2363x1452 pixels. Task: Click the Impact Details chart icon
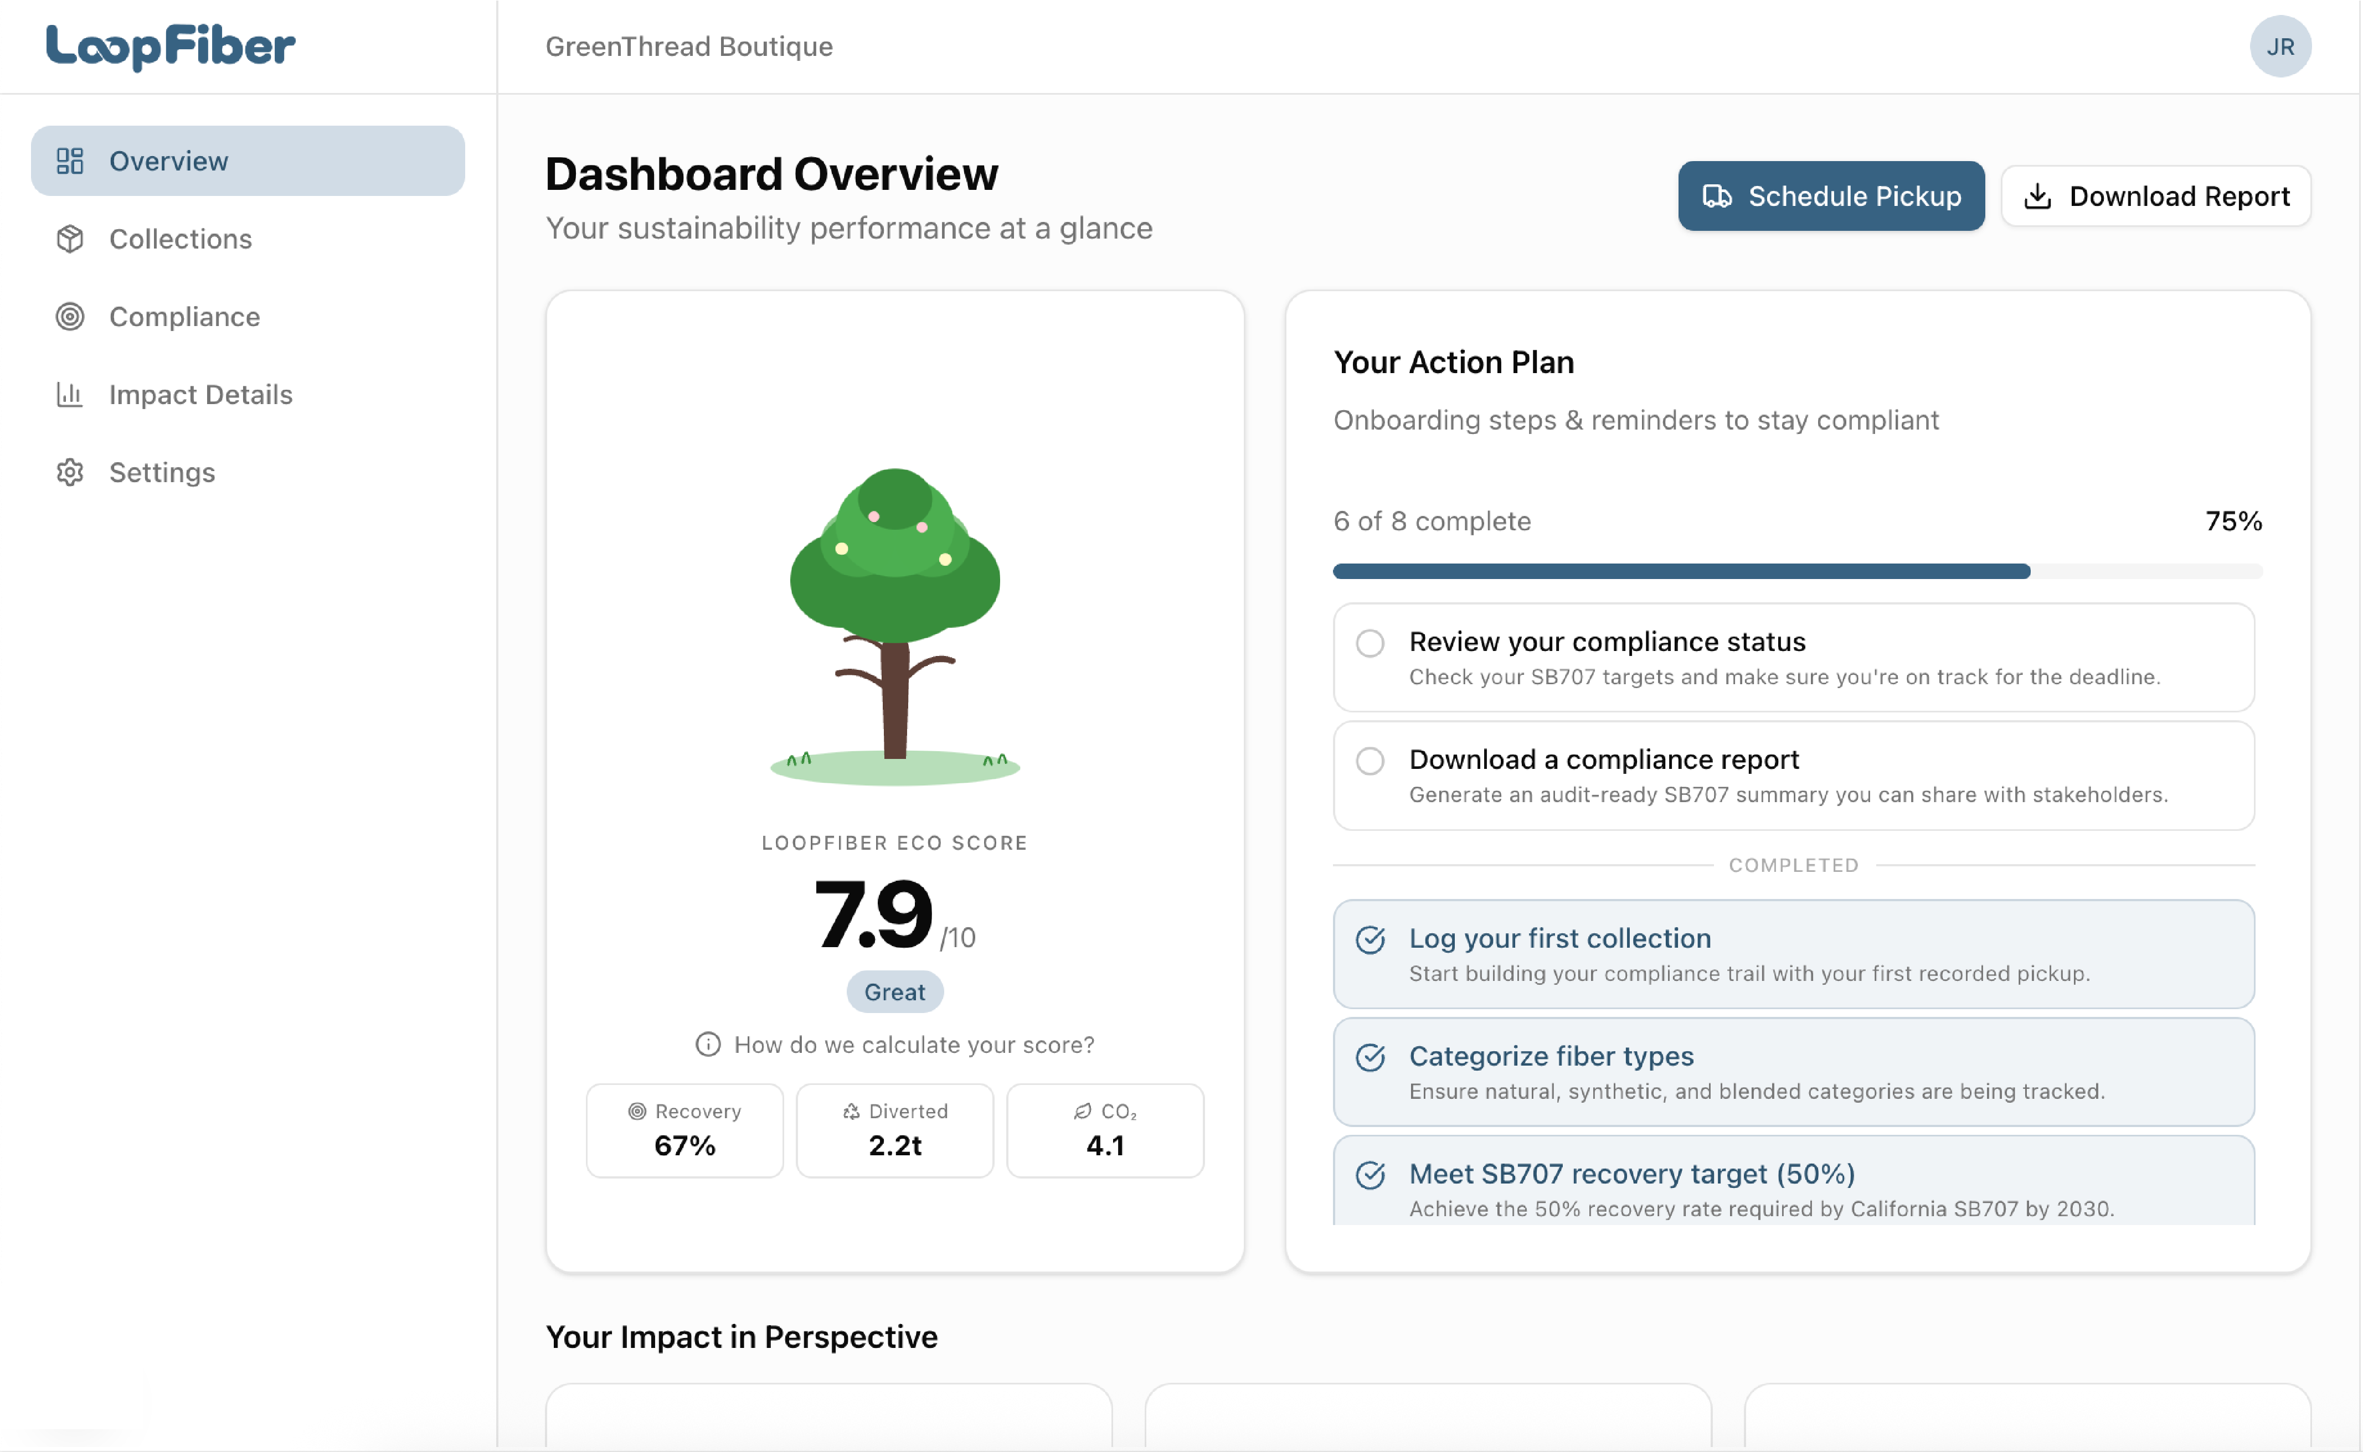69,395
